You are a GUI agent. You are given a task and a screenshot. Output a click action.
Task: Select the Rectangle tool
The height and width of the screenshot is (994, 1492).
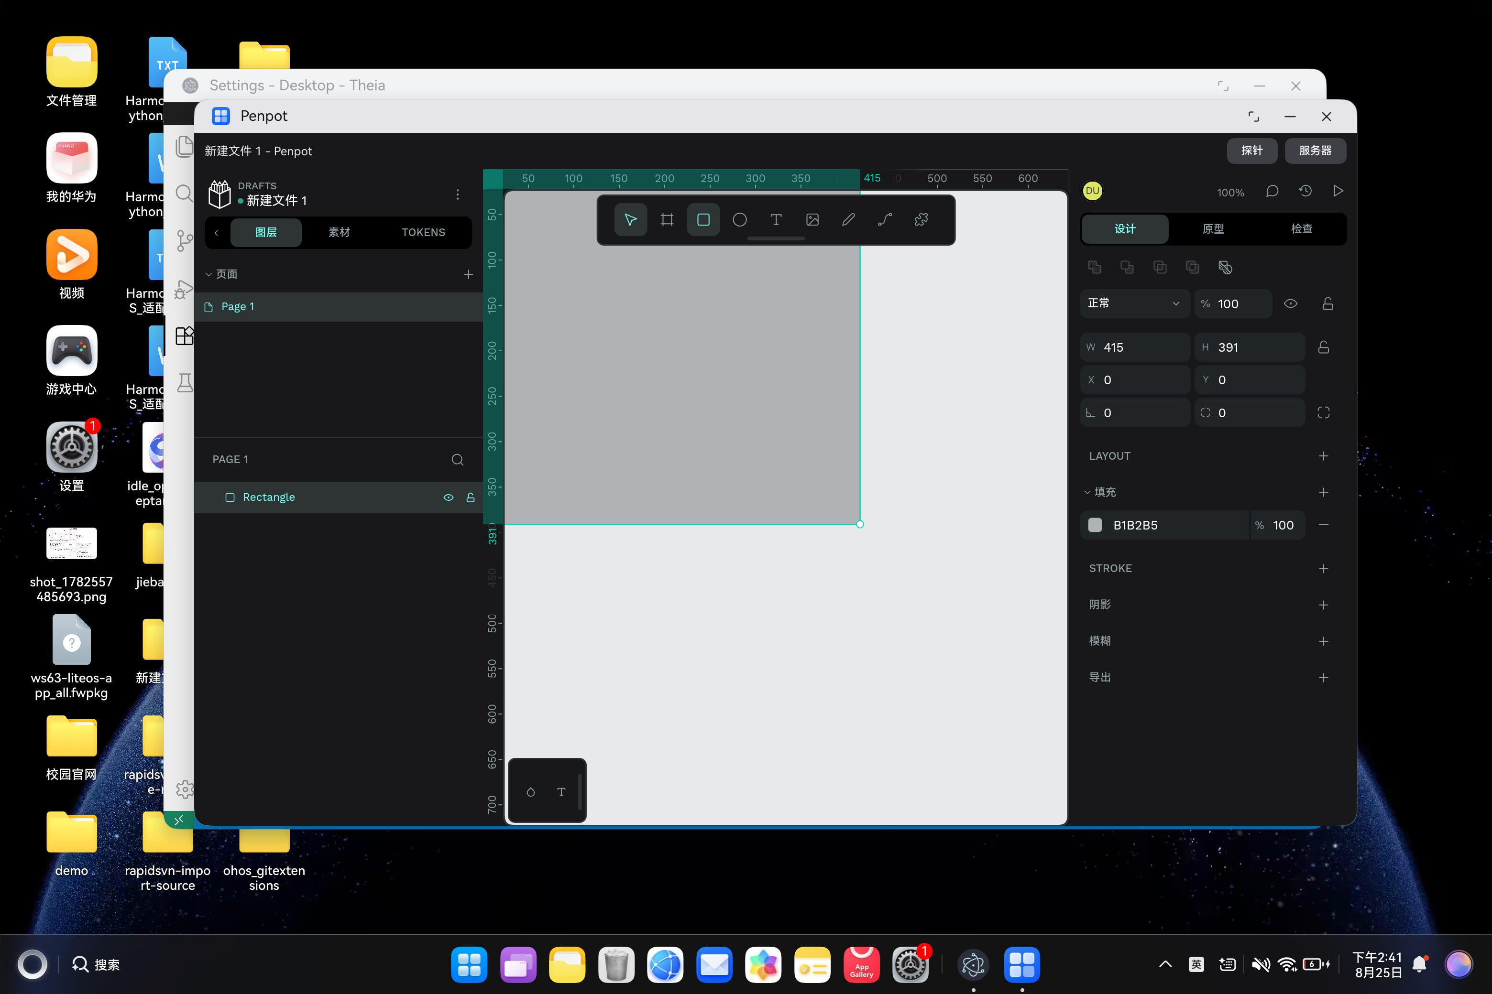click(703, 220)
